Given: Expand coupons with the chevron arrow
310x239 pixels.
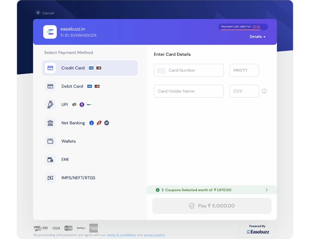Looking at the screenshot, I should [267, 190].
